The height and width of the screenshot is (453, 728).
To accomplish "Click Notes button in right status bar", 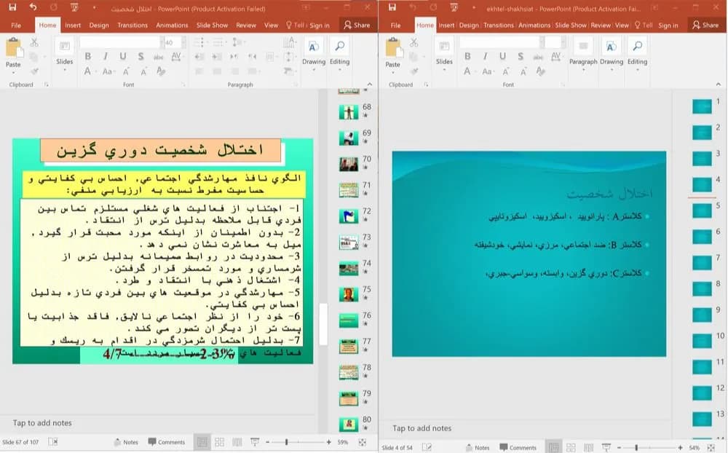I will [x=478, y=447].
